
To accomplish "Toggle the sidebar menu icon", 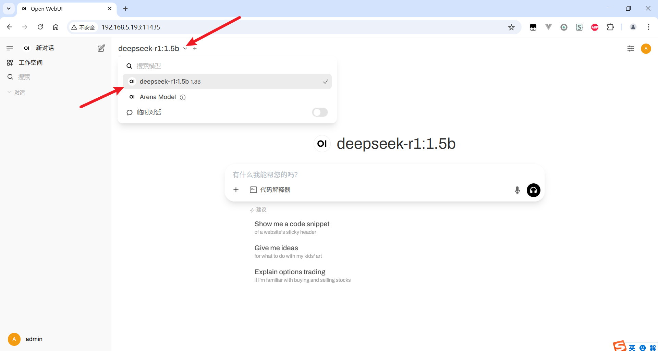I will pyautogui.click(x=10, y=48).
